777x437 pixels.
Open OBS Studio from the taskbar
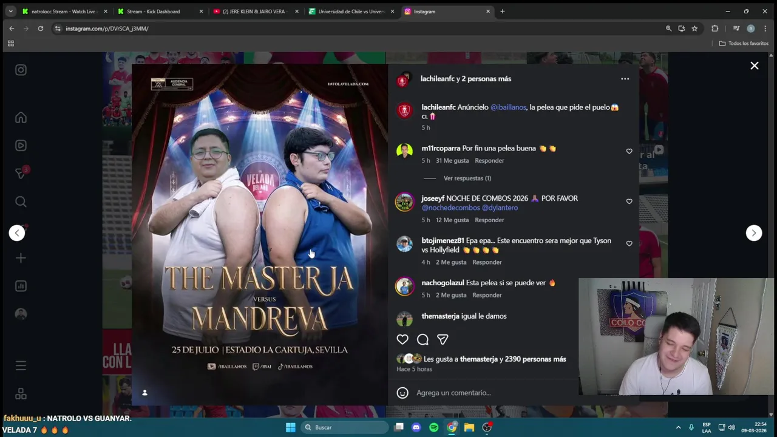click(x=487, y=427)
